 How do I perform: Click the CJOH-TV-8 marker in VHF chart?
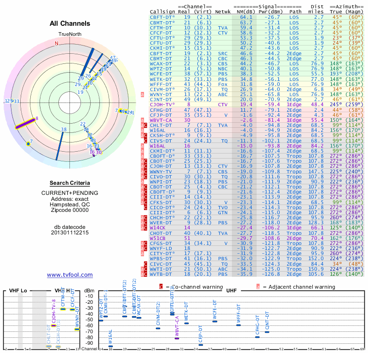(53, 325)
